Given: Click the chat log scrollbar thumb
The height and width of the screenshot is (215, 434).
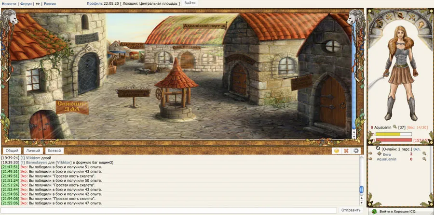Looking at the screenshot, I should click(361, 190).
